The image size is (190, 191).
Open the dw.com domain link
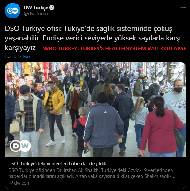[x=22, y=183]
